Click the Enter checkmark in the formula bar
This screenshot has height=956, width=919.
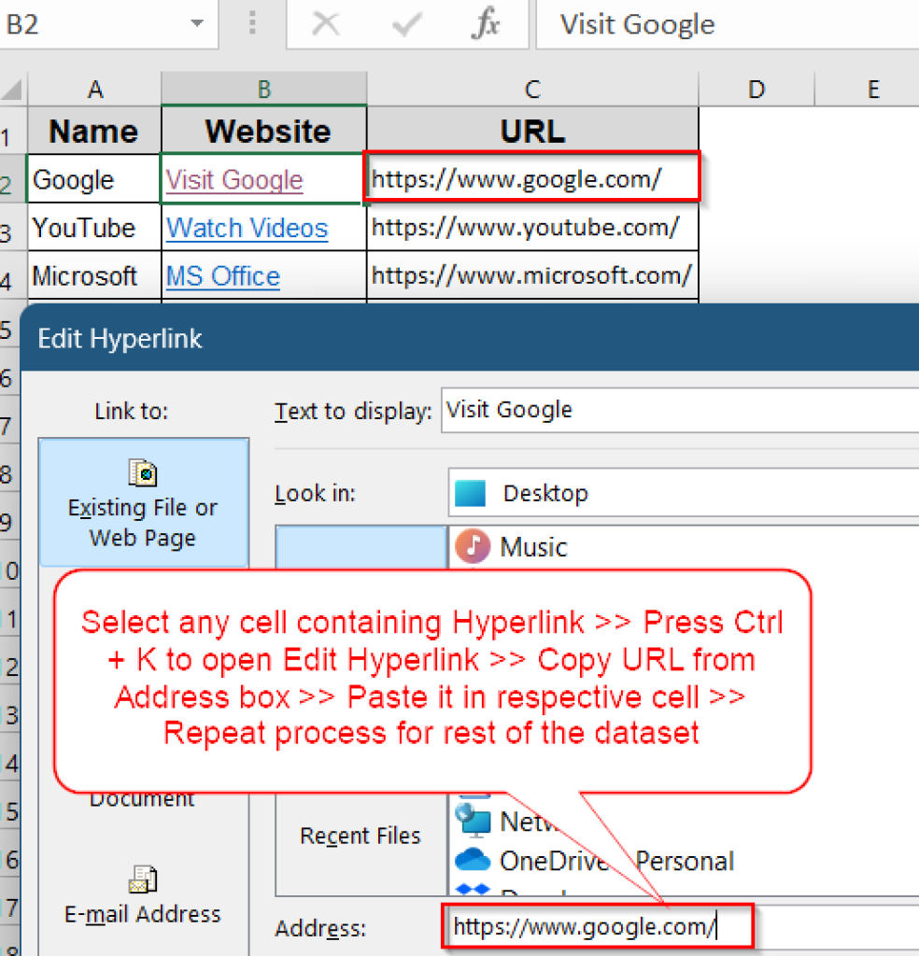coord(403,24)
